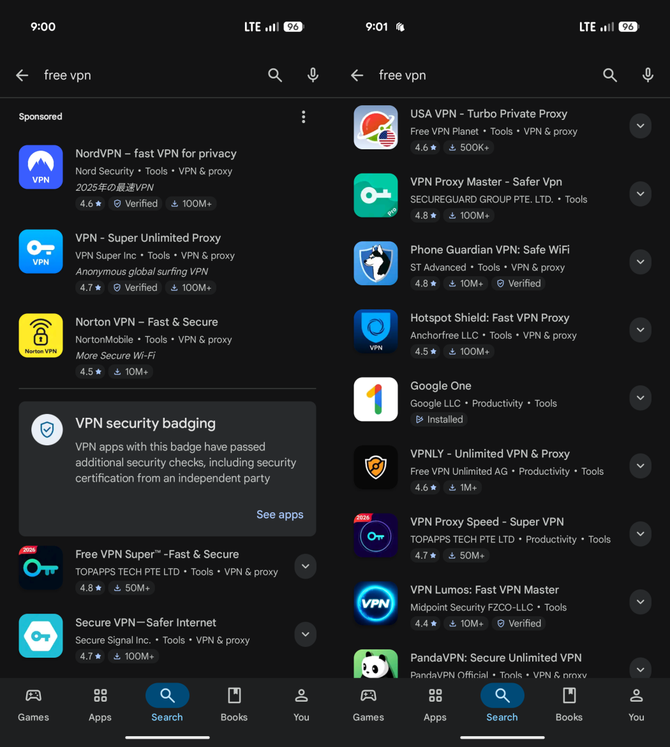This screenshot has height=747, width=670.
Task: Open the VPNLY orange shield icon
Action: [x=376, y=468]
